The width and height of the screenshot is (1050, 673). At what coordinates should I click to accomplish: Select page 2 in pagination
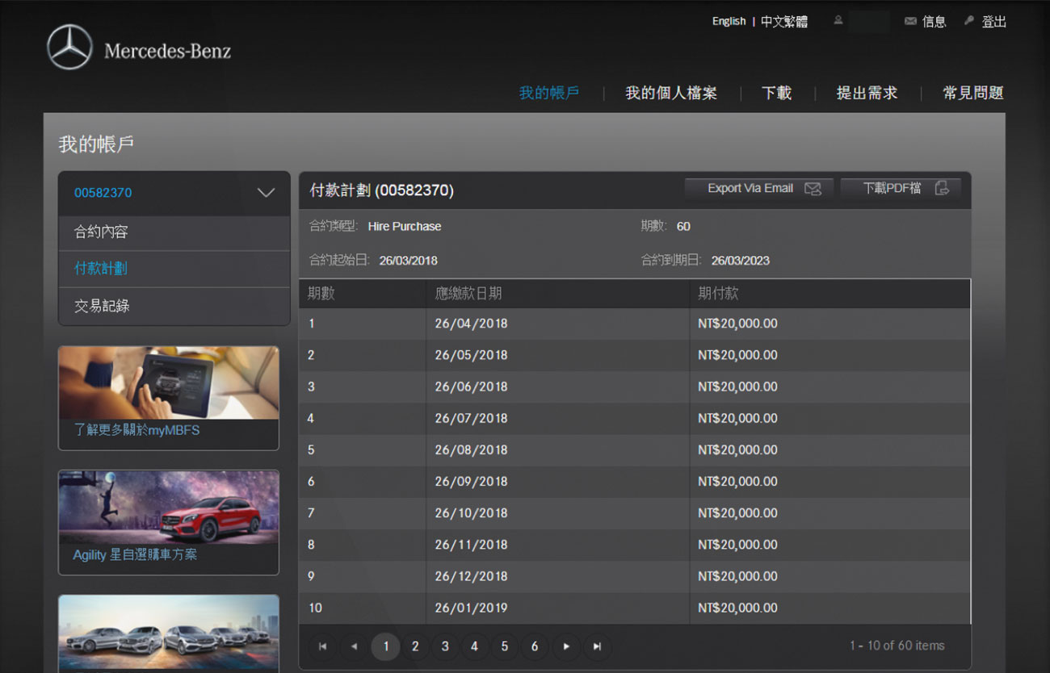415,646
